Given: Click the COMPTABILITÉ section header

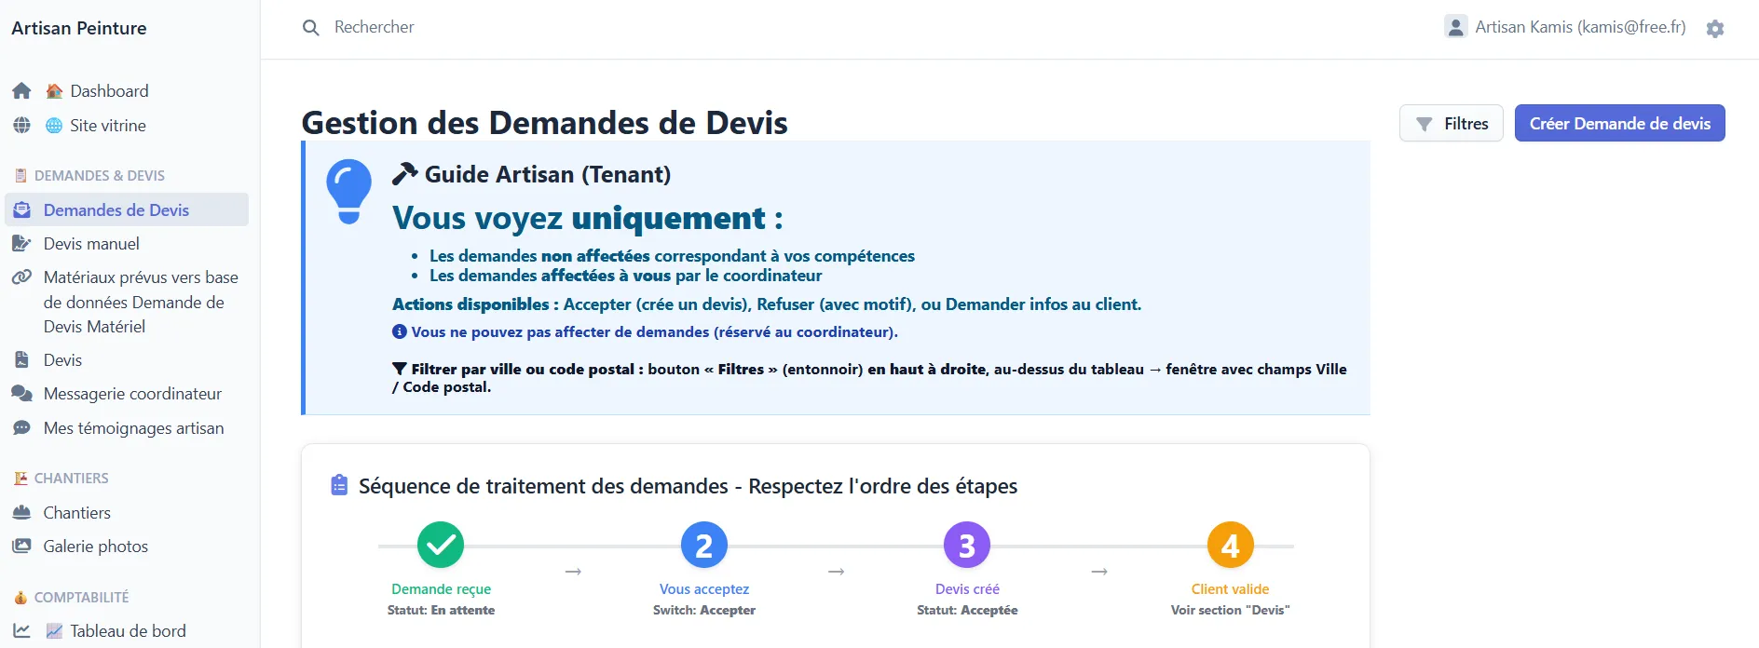Looking at the screenshot, I should point(82,598).
